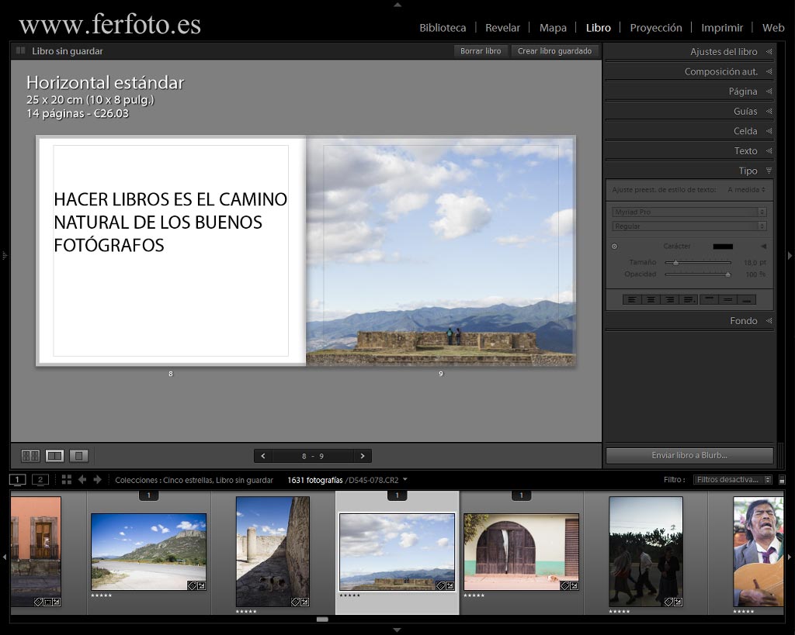
Task: Open character color swatch
Action: pos(723,247)
